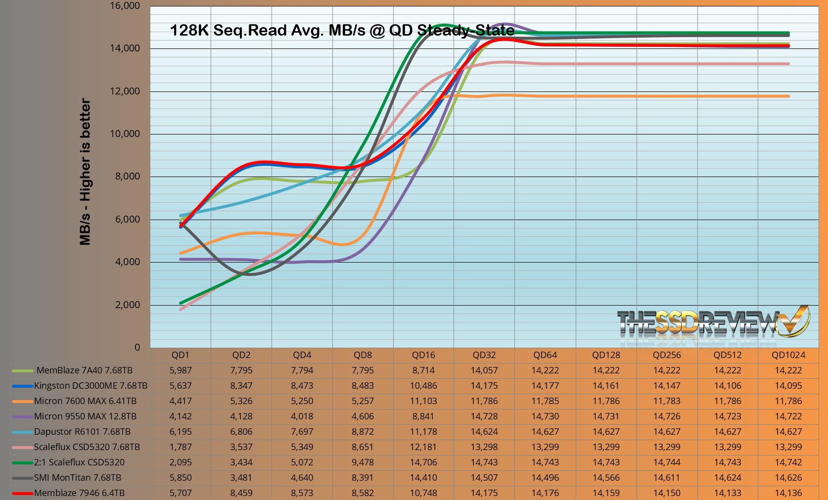Click 2:1 Scaleflux CSD5320 QD1 value 2,095
Screen dimensions: 828x500
pyautogui.click(x=181, y=462)
